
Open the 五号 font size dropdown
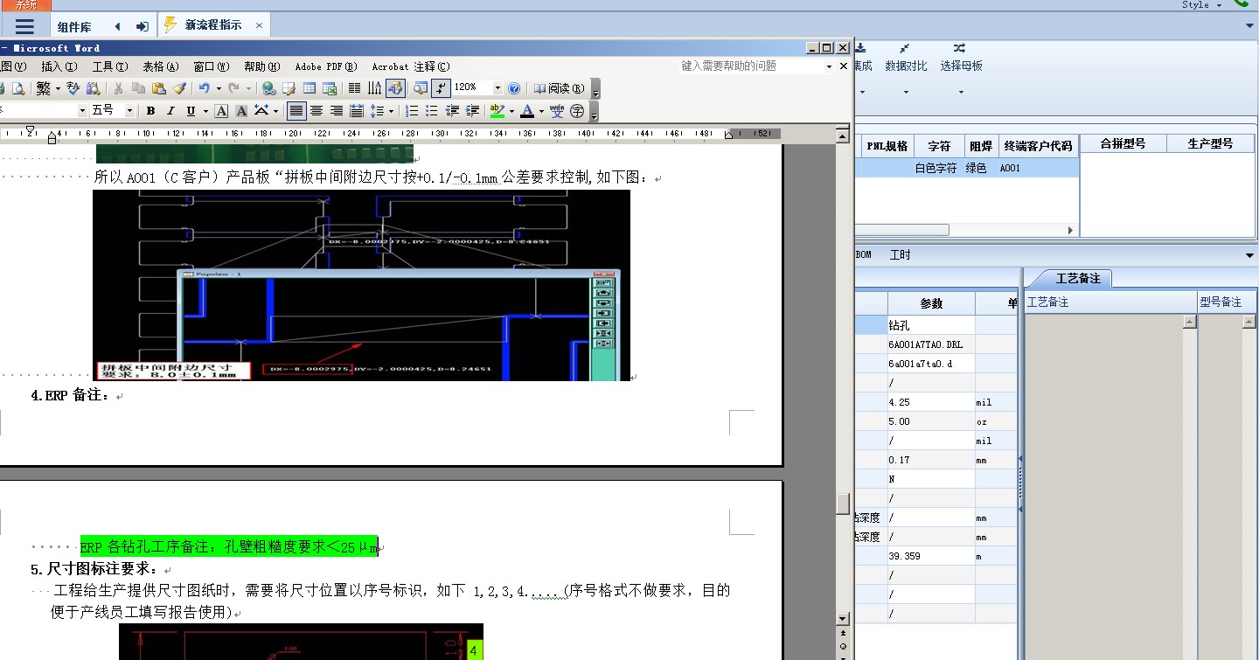pos(129,111)
